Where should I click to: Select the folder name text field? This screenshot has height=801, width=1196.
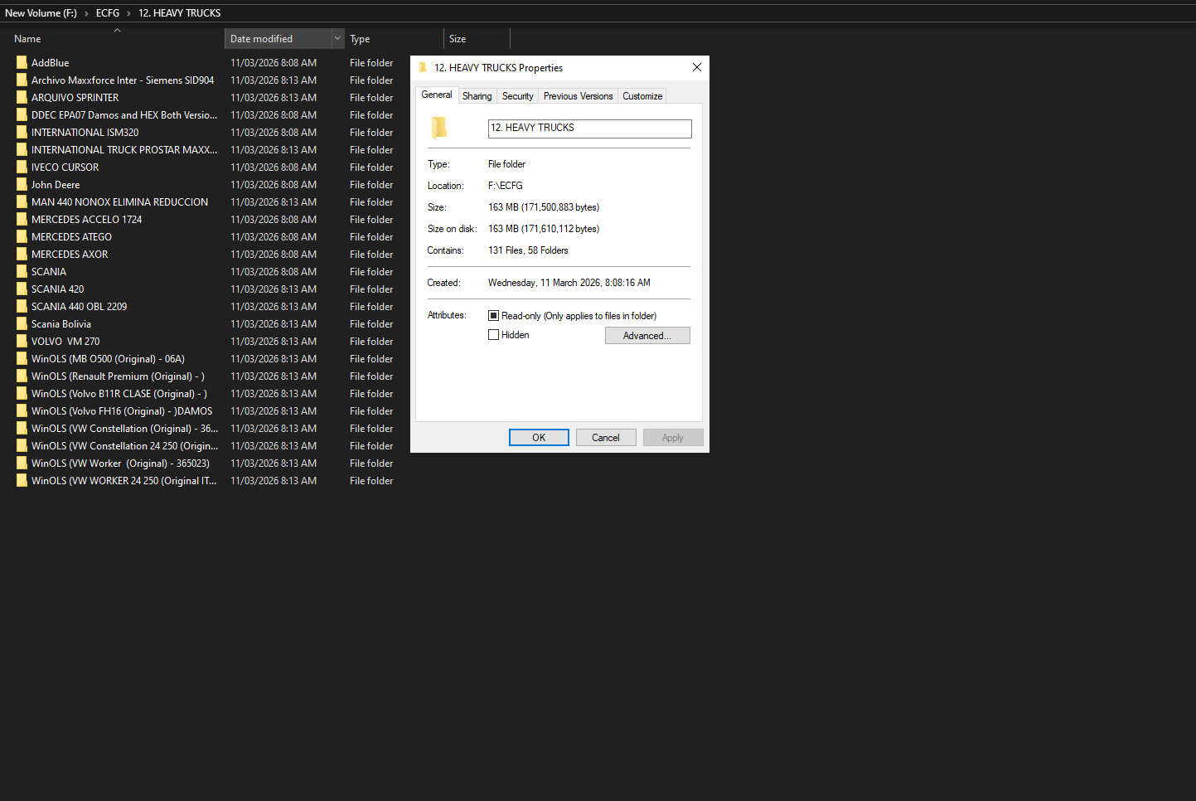pos(589,129)
